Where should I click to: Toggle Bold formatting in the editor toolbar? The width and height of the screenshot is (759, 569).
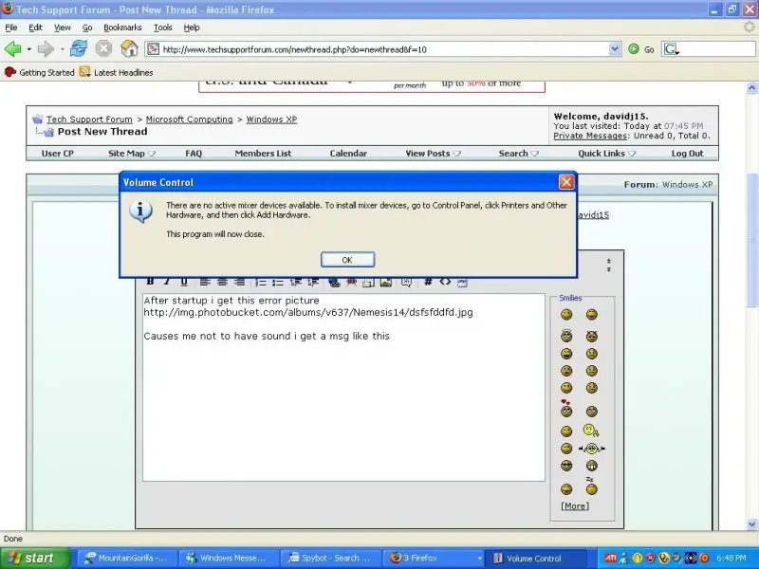150,282
